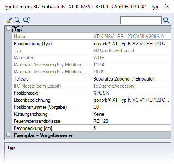Viewport: 174px width, 164px height.
Task: Edit the Beschreibung (Typ) value
Action: [131, 44]
